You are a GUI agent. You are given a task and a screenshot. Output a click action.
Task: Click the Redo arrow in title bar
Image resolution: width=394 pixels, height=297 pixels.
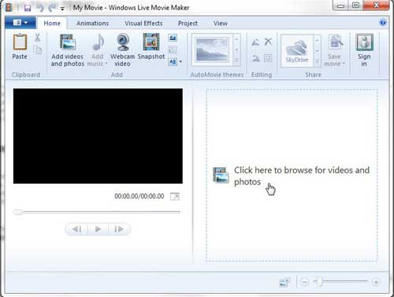(x=52, y=8)
